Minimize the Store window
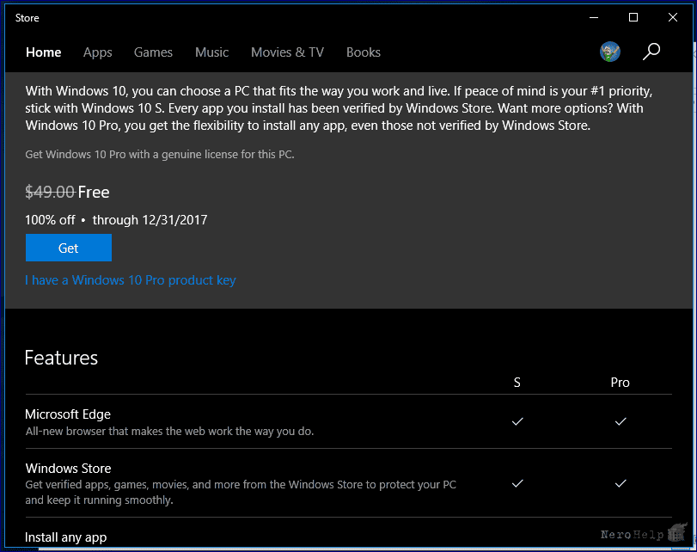Image resolution: width=697 pixels, height=552 pixels. pos(594,18)
